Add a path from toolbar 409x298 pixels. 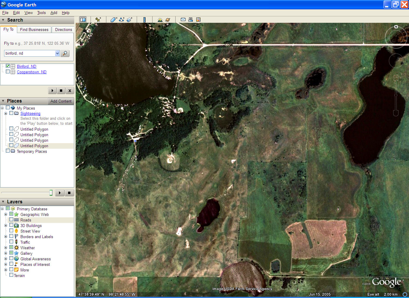point(122,20)
